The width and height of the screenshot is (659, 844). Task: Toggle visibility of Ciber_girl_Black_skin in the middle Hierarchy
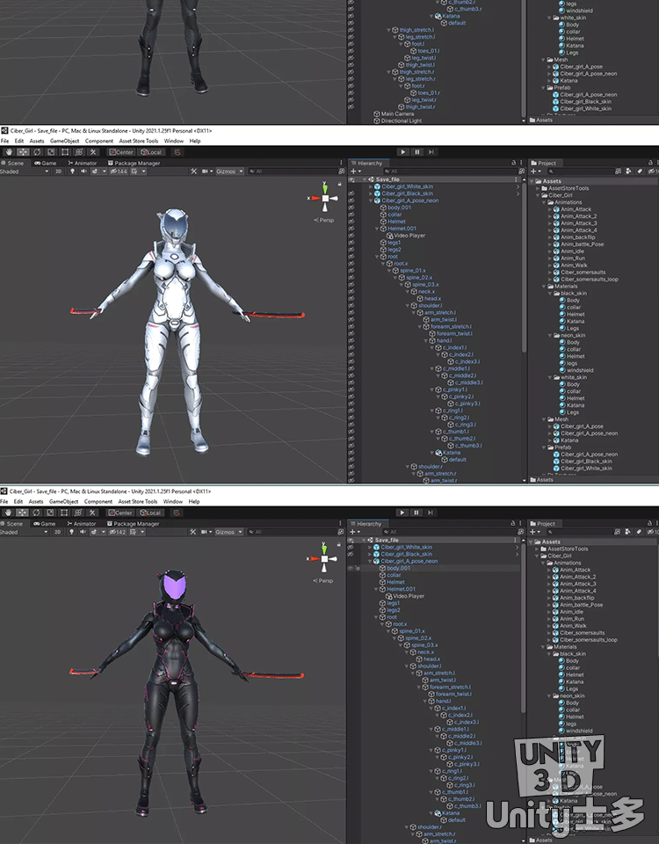pos(351,193)
